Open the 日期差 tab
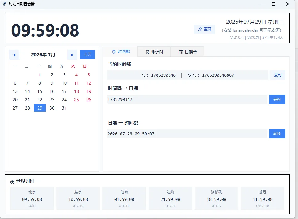298x219 pixels. pos(187,52)
